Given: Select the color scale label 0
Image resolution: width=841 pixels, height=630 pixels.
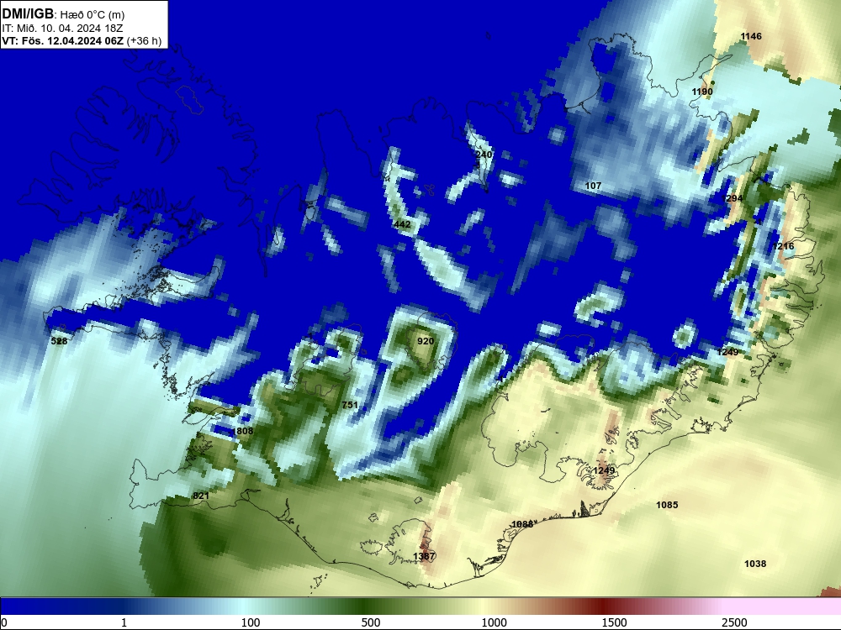Looking at the screenshot, I should tap(4, 622).
